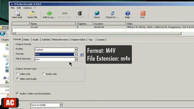Switch to the Format tab
194x109 pixels.
(x=17, y=39)
